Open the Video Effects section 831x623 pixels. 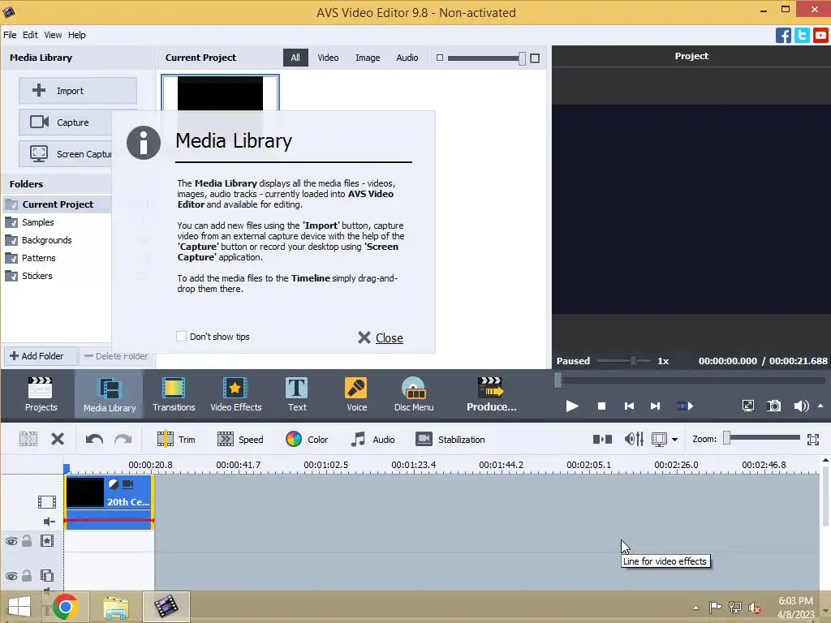pos(236,394)
